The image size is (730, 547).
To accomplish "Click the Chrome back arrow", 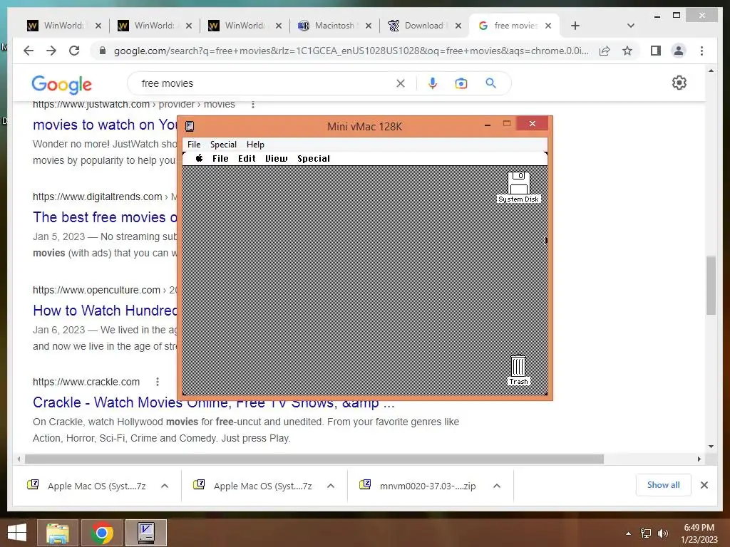I will click(x=29, y=51).
